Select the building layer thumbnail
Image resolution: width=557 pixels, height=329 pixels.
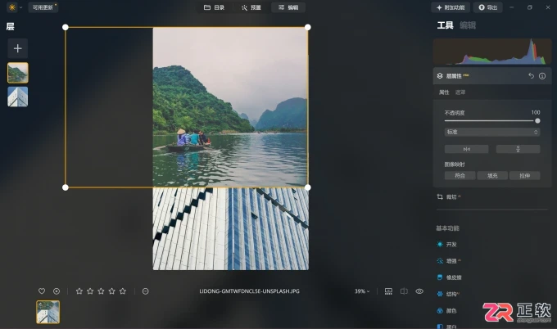[18, 97]
